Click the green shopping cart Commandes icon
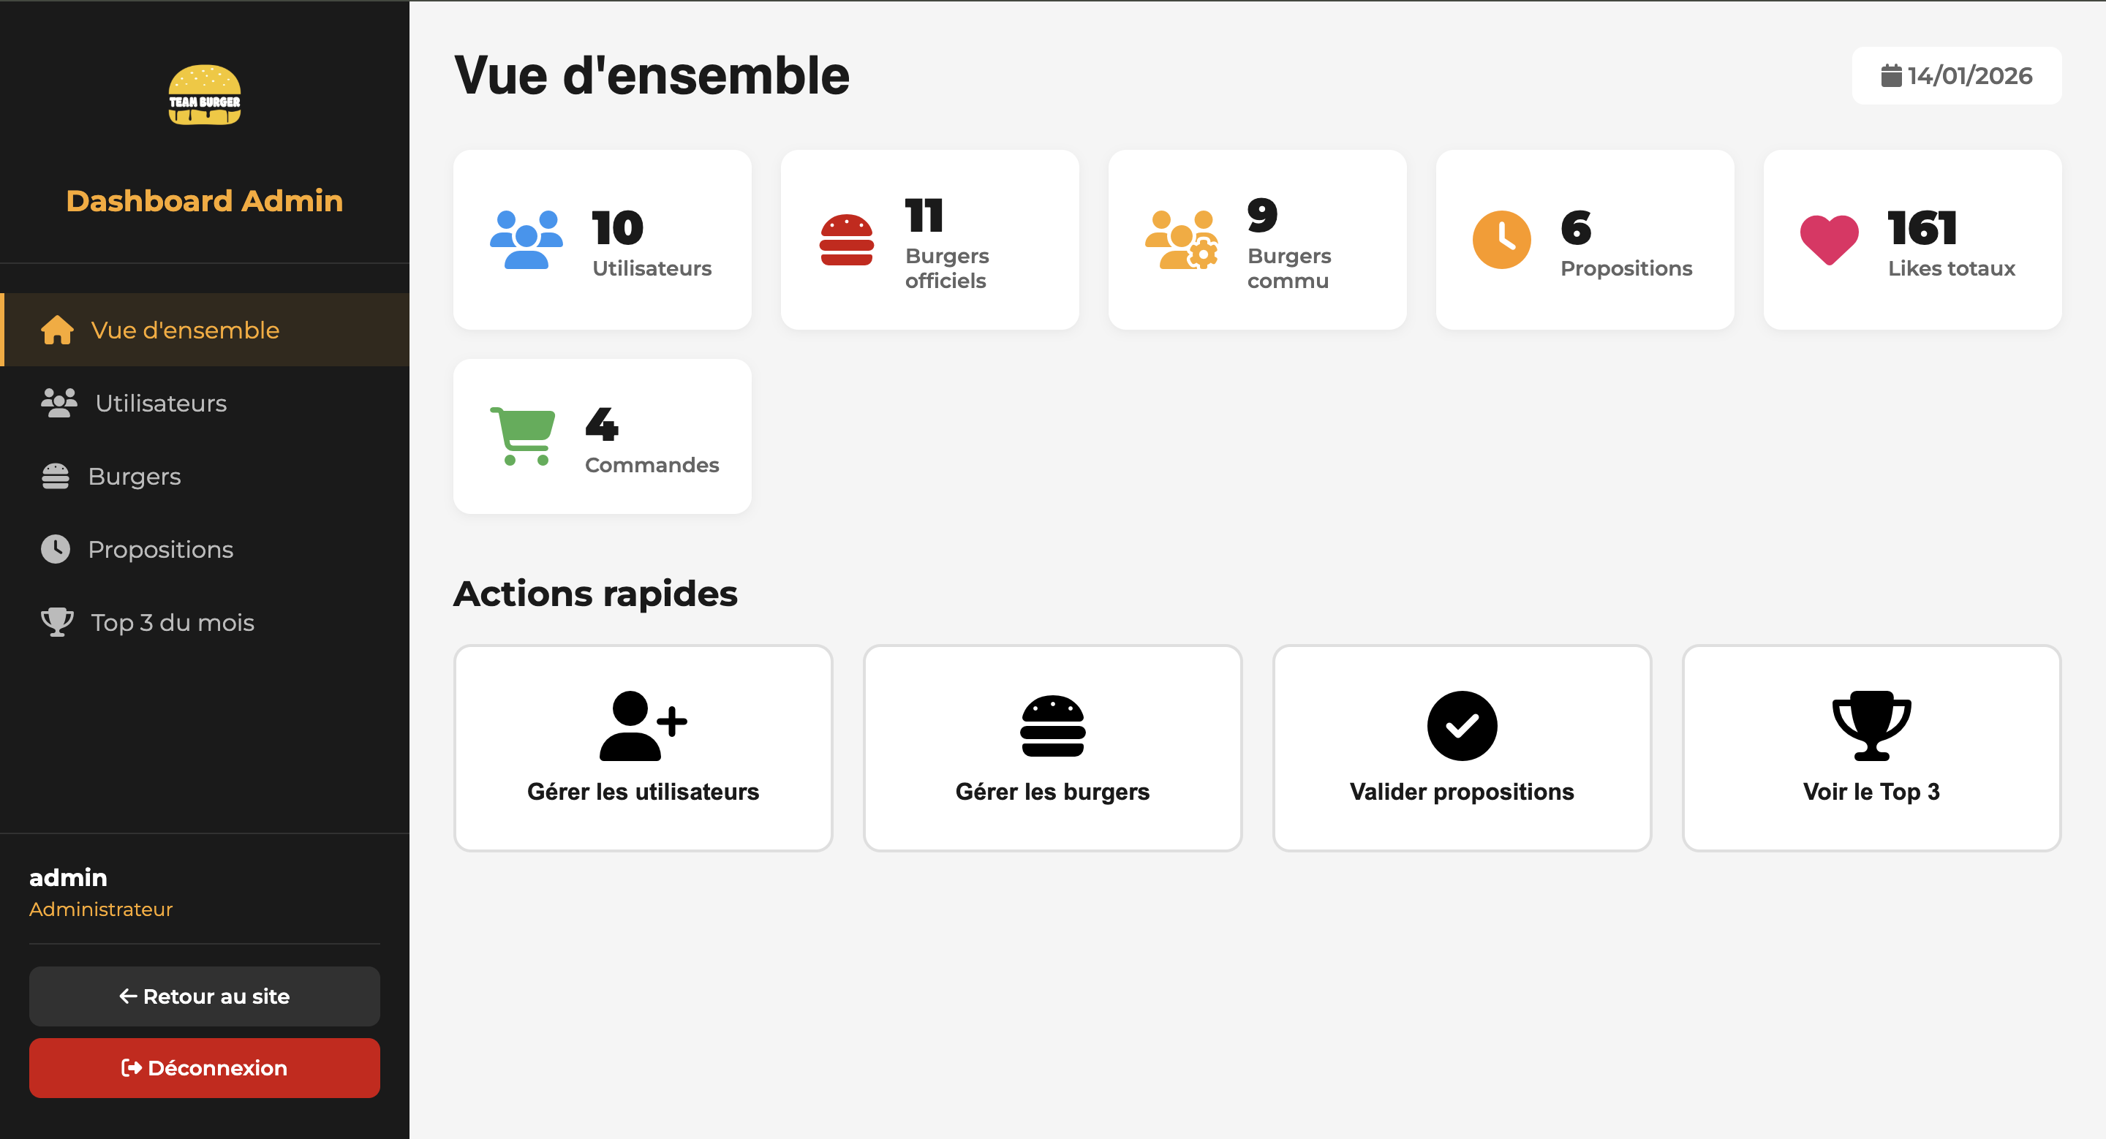 [x=524, y=436]
